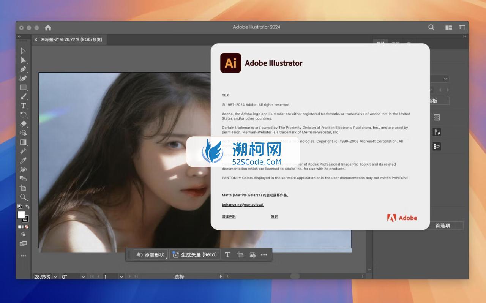Select the Pen tool

click(23, 69)
